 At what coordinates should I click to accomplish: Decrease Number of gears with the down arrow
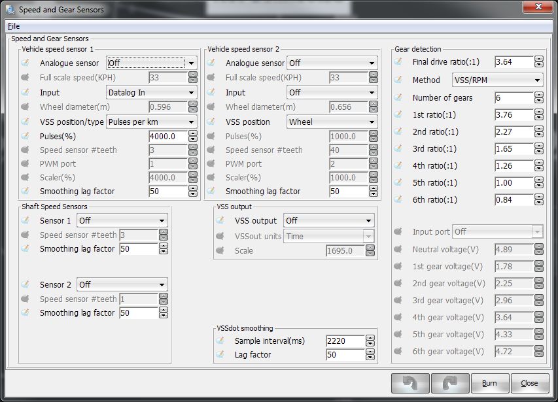click(x=539, y=101)
